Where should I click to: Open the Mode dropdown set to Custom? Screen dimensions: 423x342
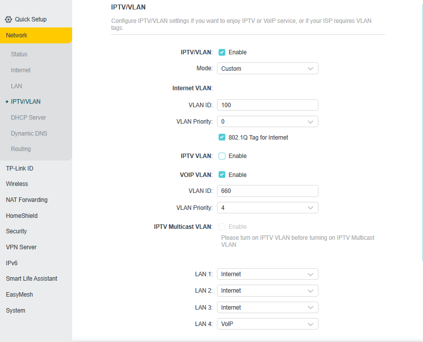[267, 69]
